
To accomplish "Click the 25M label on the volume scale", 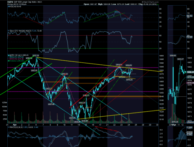I will click(5, 119).
